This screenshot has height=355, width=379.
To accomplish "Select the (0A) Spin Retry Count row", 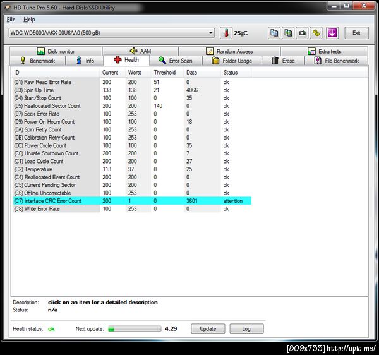I will click(x=132, y=129).
